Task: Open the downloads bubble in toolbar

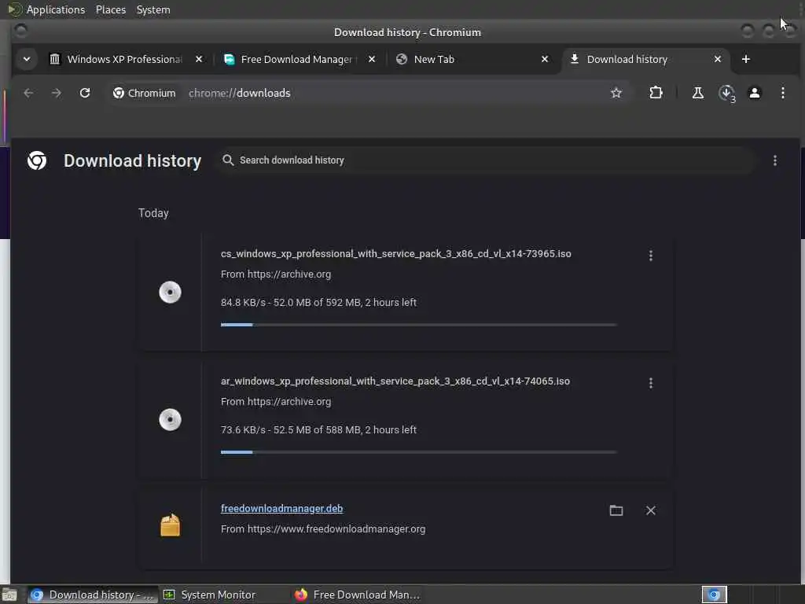Action: [727, 94]
